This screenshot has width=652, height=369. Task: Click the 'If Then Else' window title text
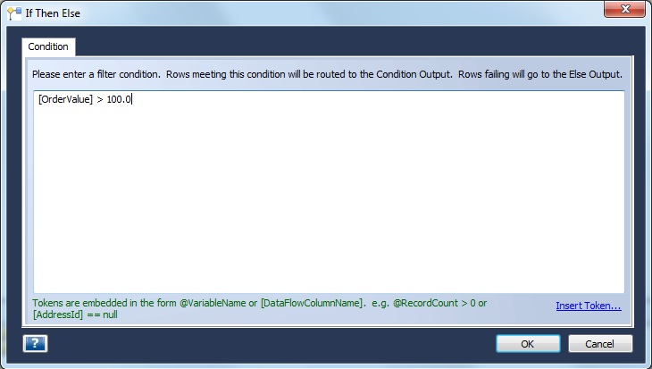pos(53,13)
